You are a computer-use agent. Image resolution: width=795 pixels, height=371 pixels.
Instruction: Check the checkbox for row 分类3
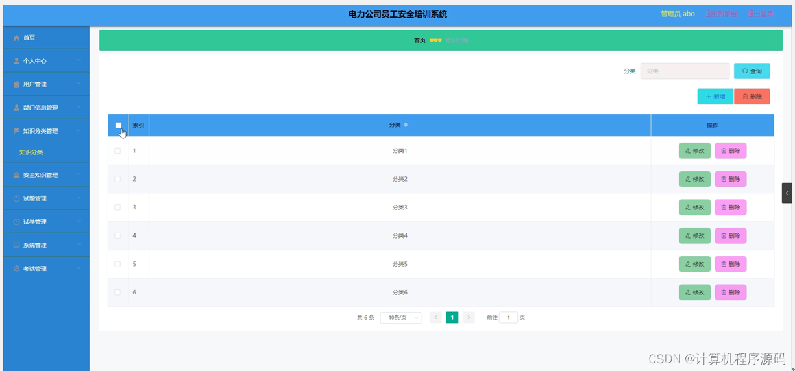click(117, 208)
